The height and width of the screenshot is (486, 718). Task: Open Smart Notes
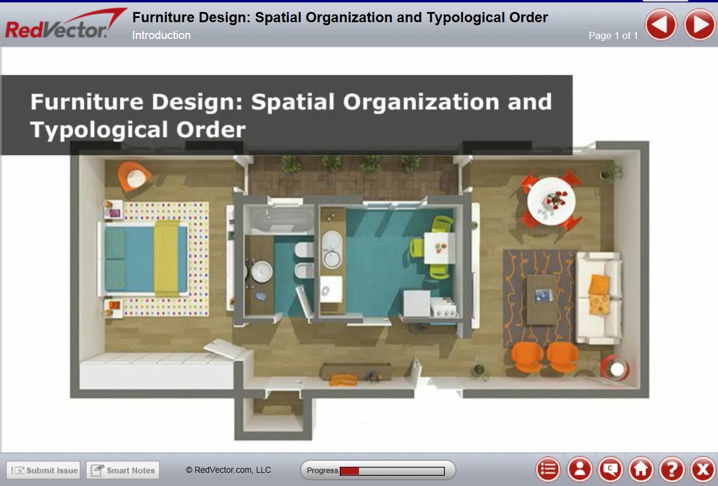(122, 470)
